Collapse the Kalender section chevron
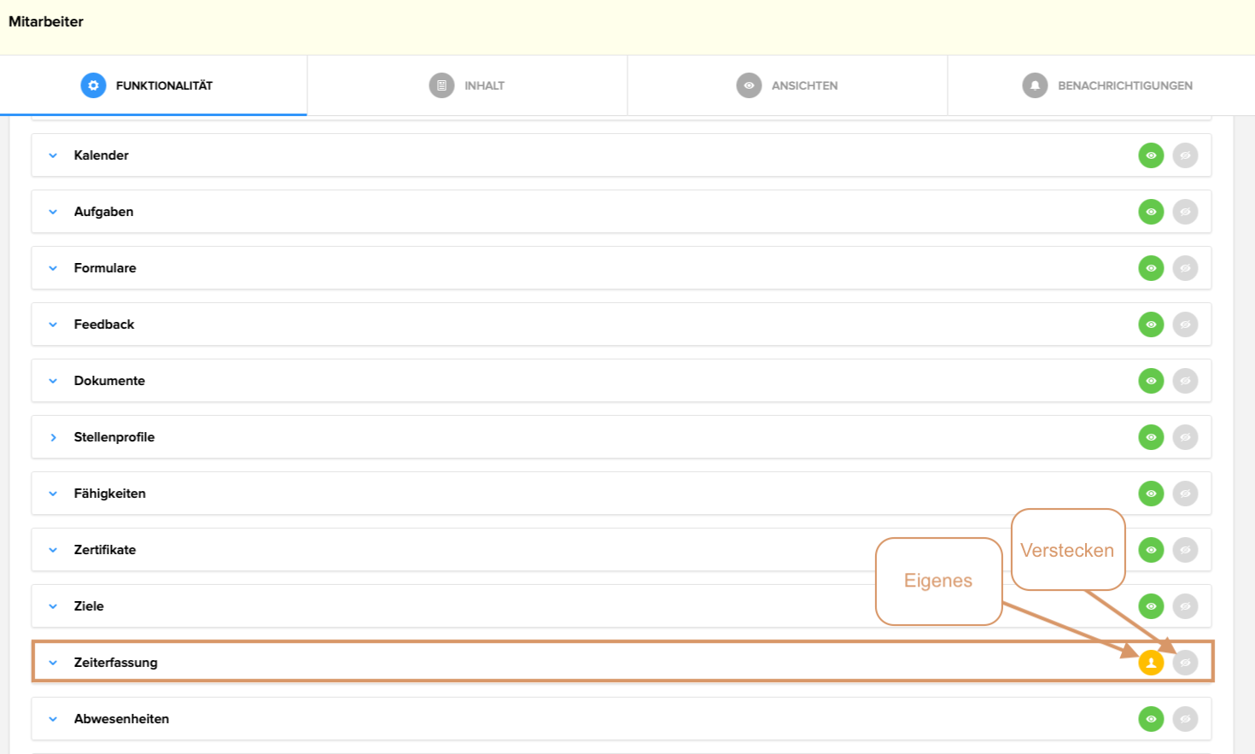Screen dimensions: 1255x754 (53, 155)
